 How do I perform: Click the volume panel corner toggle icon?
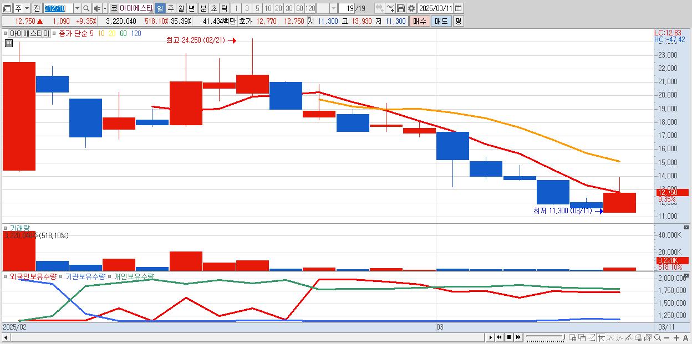click(686, 228)
